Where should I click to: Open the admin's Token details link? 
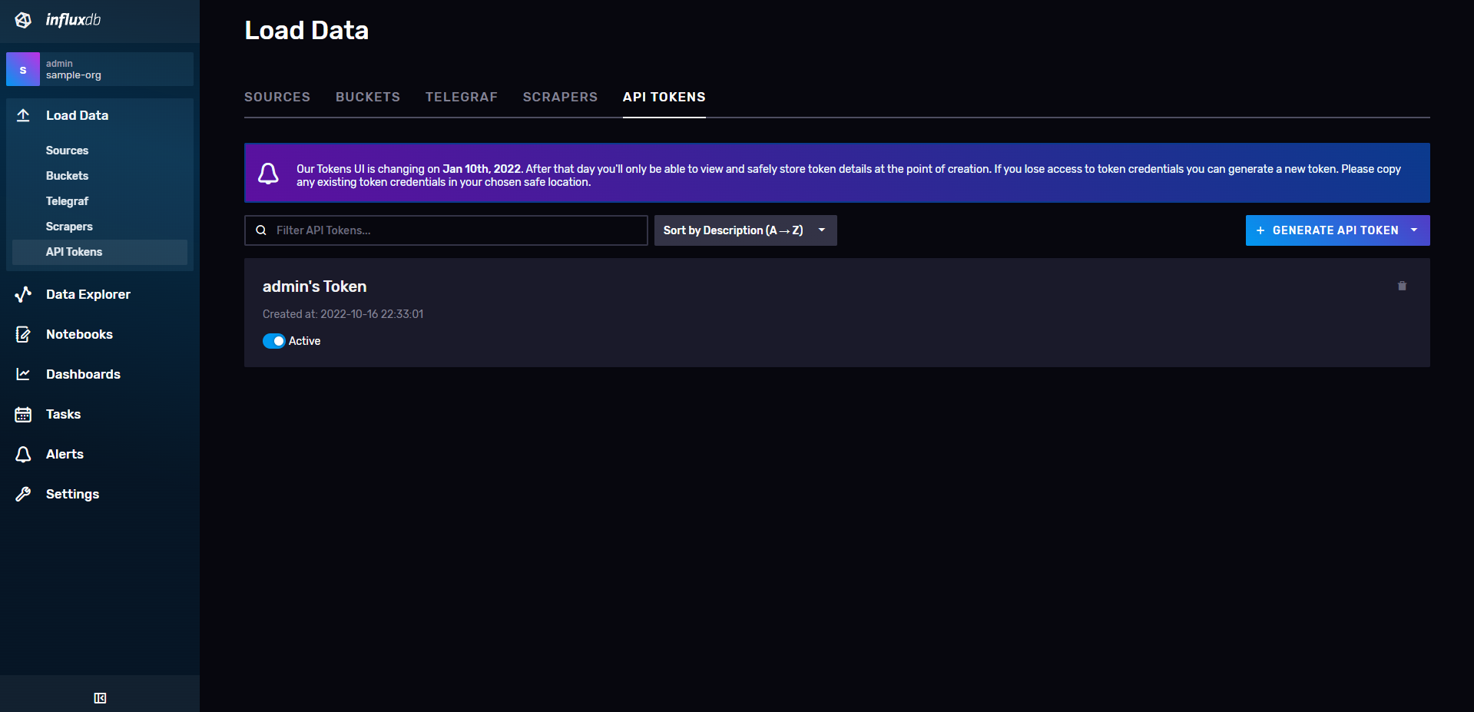tap(314, 286)
